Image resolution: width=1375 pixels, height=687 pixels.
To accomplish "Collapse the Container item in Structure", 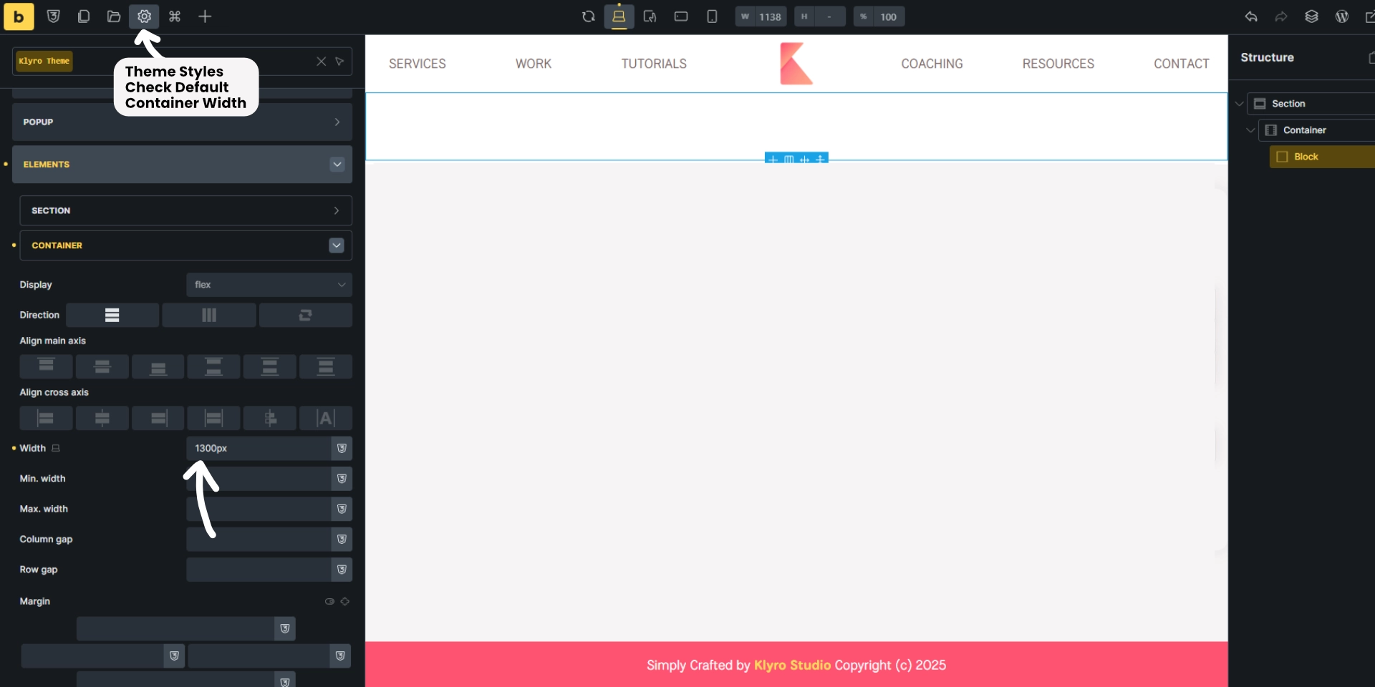I will tap(1250, 130).
